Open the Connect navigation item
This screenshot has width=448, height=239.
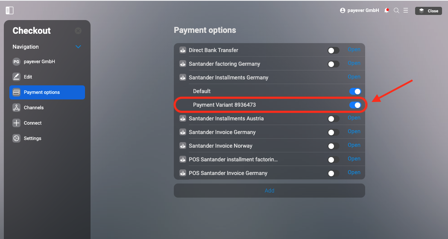point(47,123)
